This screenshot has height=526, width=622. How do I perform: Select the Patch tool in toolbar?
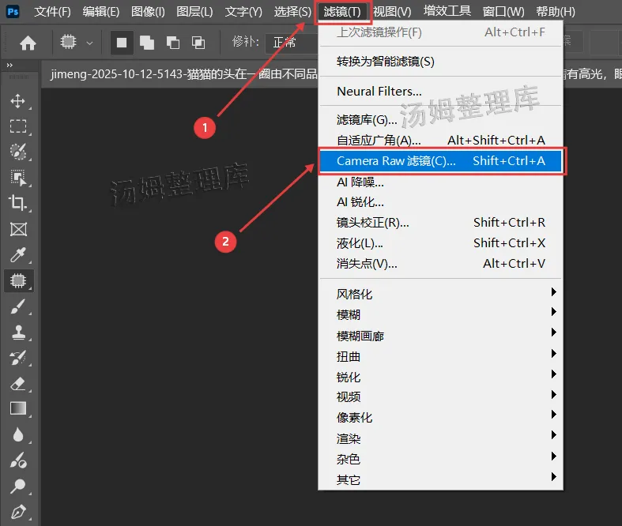[18, 280]
